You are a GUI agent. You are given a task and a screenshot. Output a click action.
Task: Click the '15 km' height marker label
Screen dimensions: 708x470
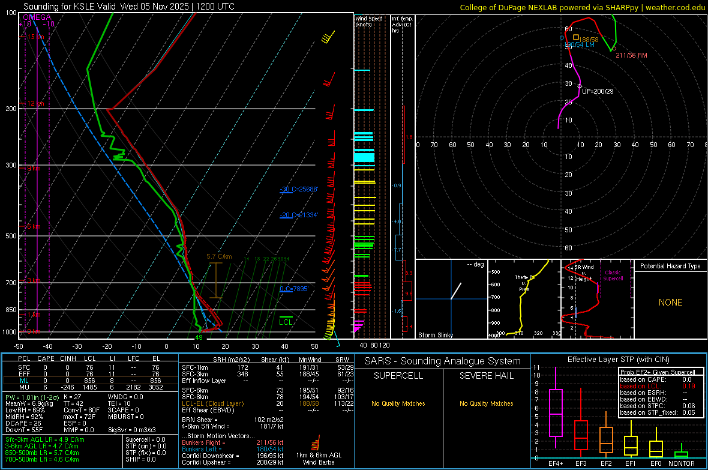[x=36, y=37]
